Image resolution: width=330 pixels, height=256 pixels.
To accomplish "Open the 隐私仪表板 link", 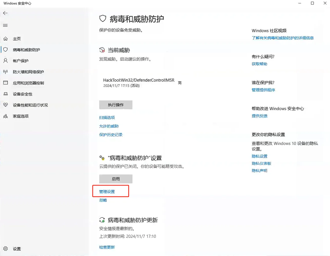I will coord(261,163).
